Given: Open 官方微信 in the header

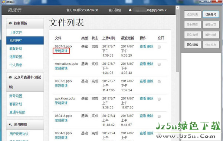Looking at the screenshot, I should (115, 10).
